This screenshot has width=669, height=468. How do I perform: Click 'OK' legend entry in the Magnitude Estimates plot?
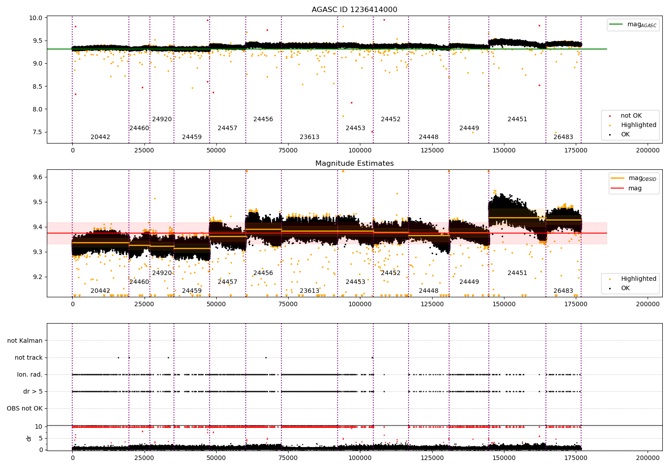pyautogui.click(x=625, y=288)
